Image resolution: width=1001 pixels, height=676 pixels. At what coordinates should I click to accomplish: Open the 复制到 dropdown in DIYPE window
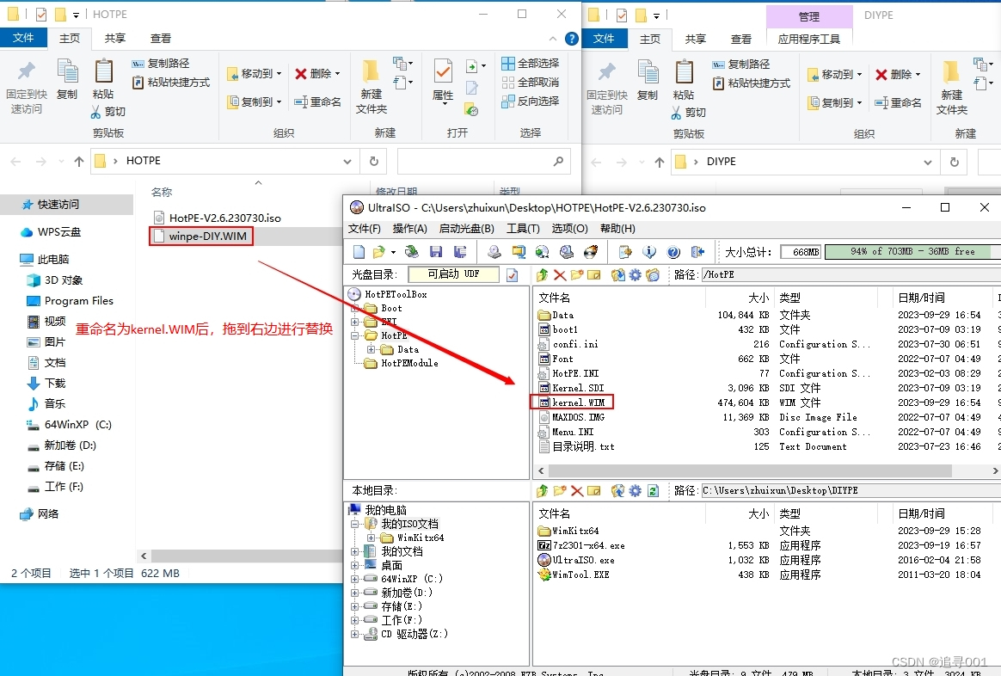pyautogui.click(x=859, y=102)
